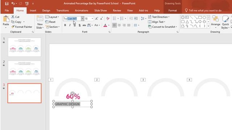The height and width of the screenshot is (130, 232).
Task: Open the Text Direction dropdown
Action: (x=159, y=17)
